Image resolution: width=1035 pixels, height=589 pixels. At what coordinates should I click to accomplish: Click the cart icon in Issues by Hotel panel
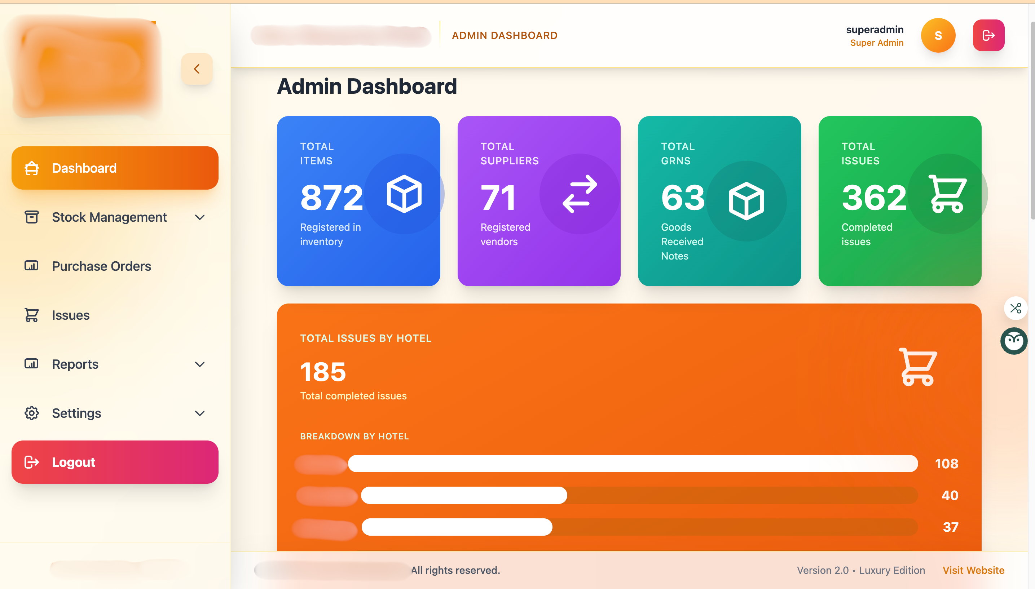917,367
